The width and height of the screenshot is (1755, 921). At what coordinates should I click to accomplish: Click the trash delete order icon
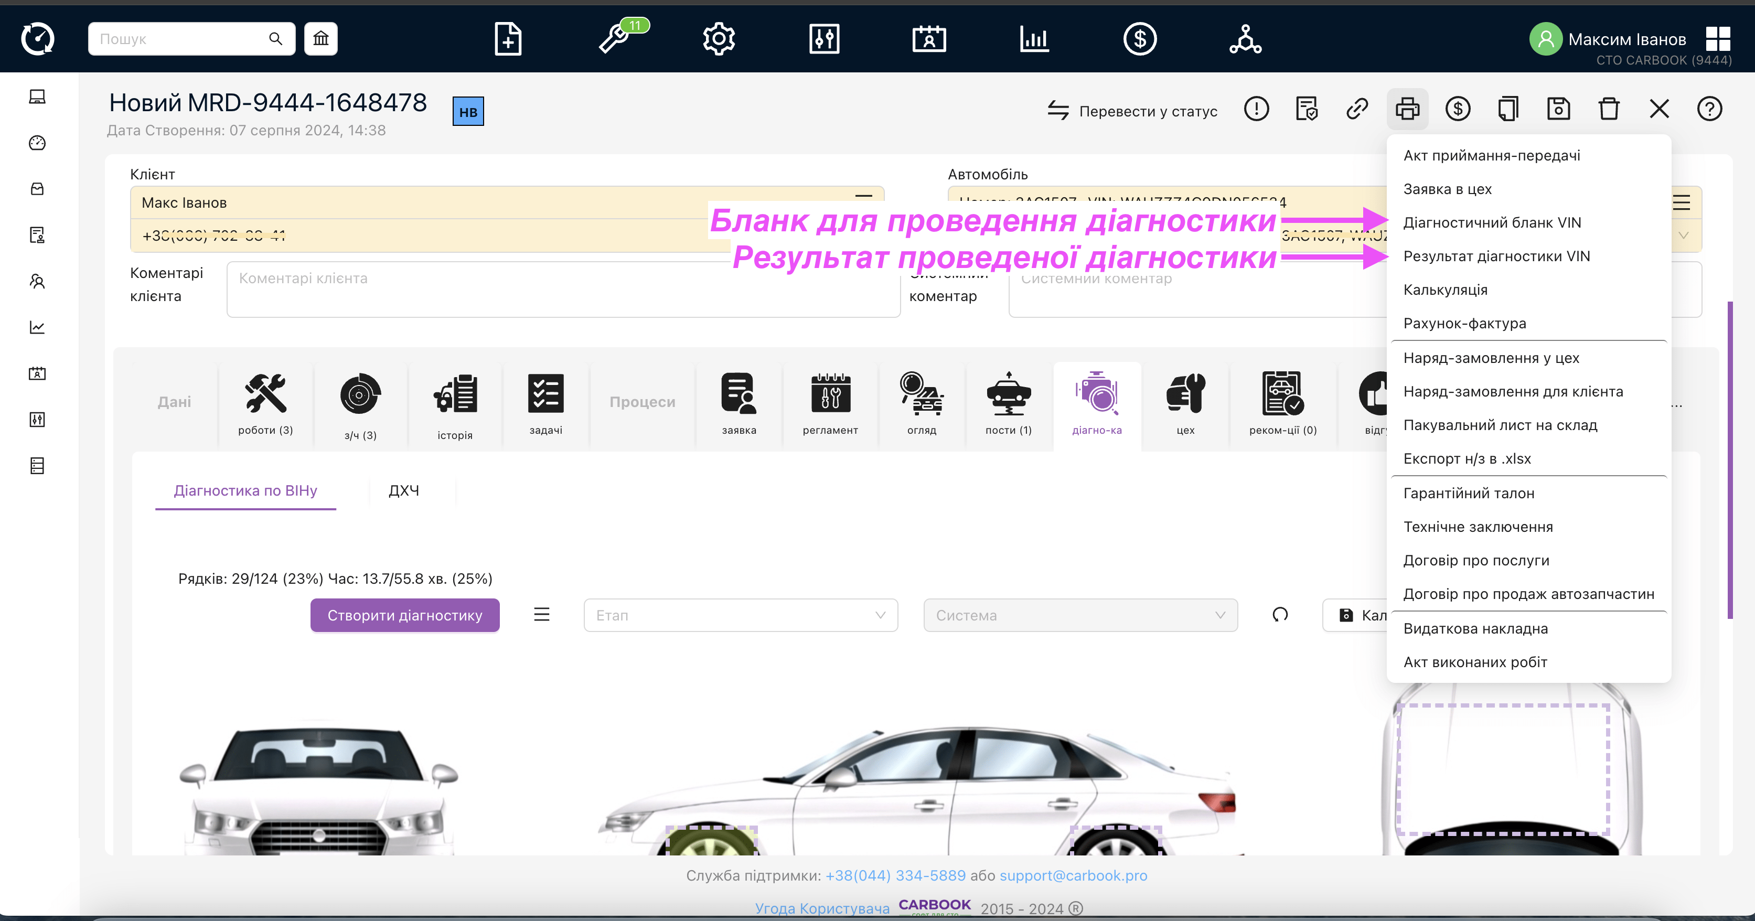click(x=1609, y=109)
